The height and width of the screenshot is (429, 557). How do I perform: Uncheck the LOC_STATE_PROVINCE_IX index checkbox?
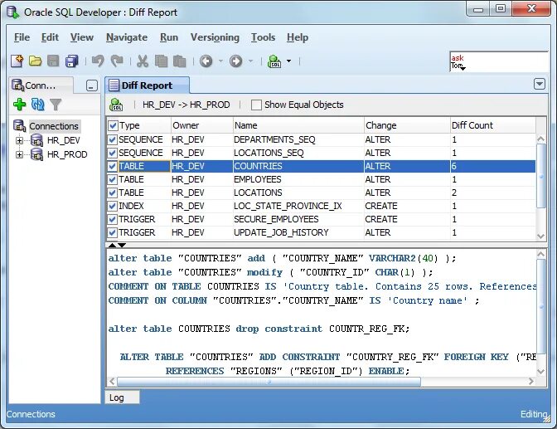(x=112, y=206)
